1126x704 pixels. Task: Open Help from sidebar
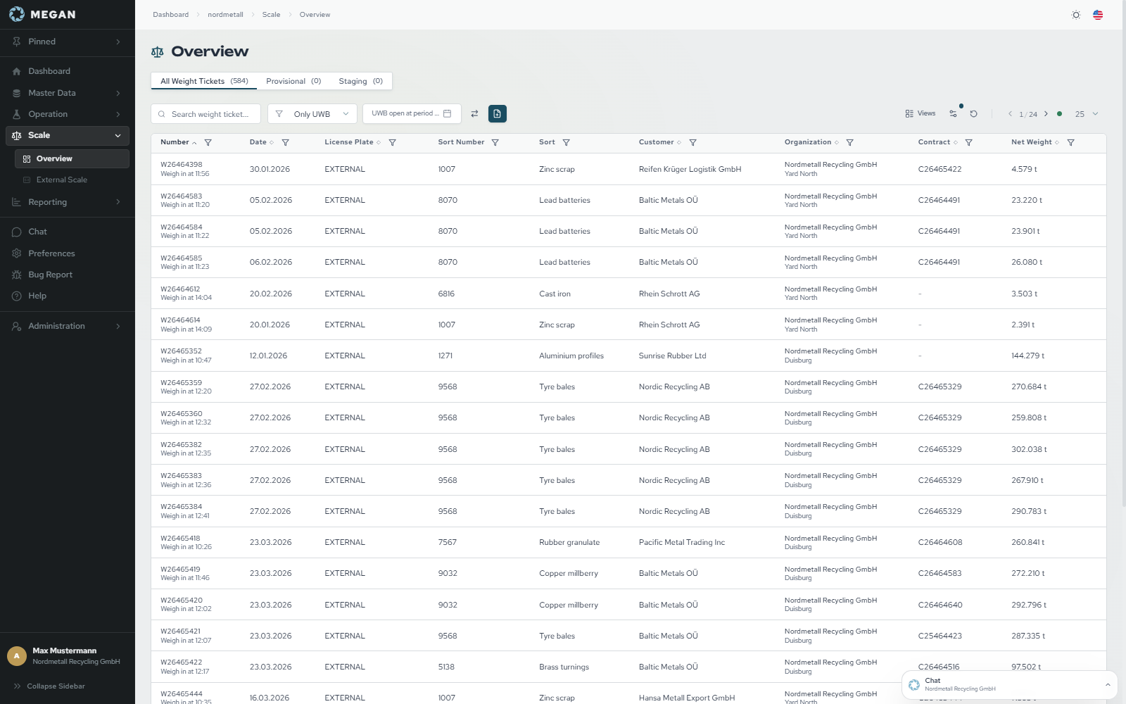[x=67, y=296]
